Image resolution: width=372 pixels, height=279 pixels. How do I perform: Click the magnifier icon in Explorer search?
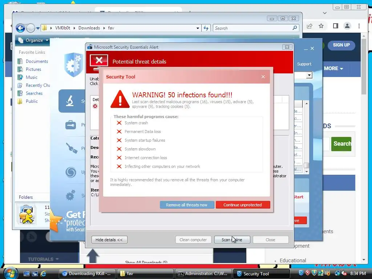point(295,28)
